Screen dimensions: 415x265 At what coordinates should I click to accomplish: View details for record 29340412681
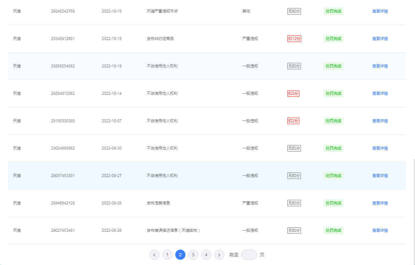click(x=380, y=39)
